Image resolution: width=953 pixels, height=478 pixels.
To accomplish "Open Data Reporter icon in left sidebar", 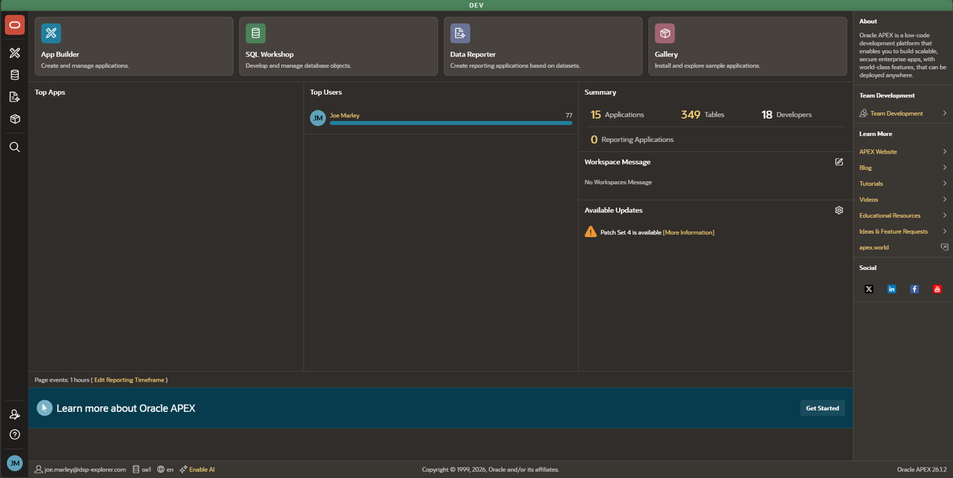I will (x=15, y=97).
